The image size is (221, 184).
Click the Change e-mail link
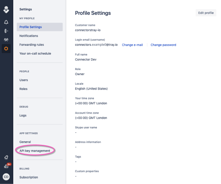pos(132,45)
